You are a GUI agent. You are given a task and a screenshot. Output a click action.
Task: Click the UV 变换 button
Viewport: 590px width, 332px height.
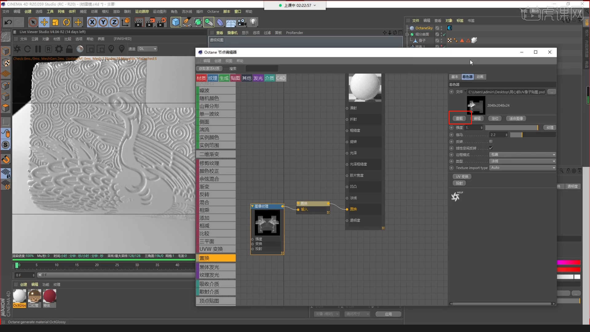(x=462, y=177)
